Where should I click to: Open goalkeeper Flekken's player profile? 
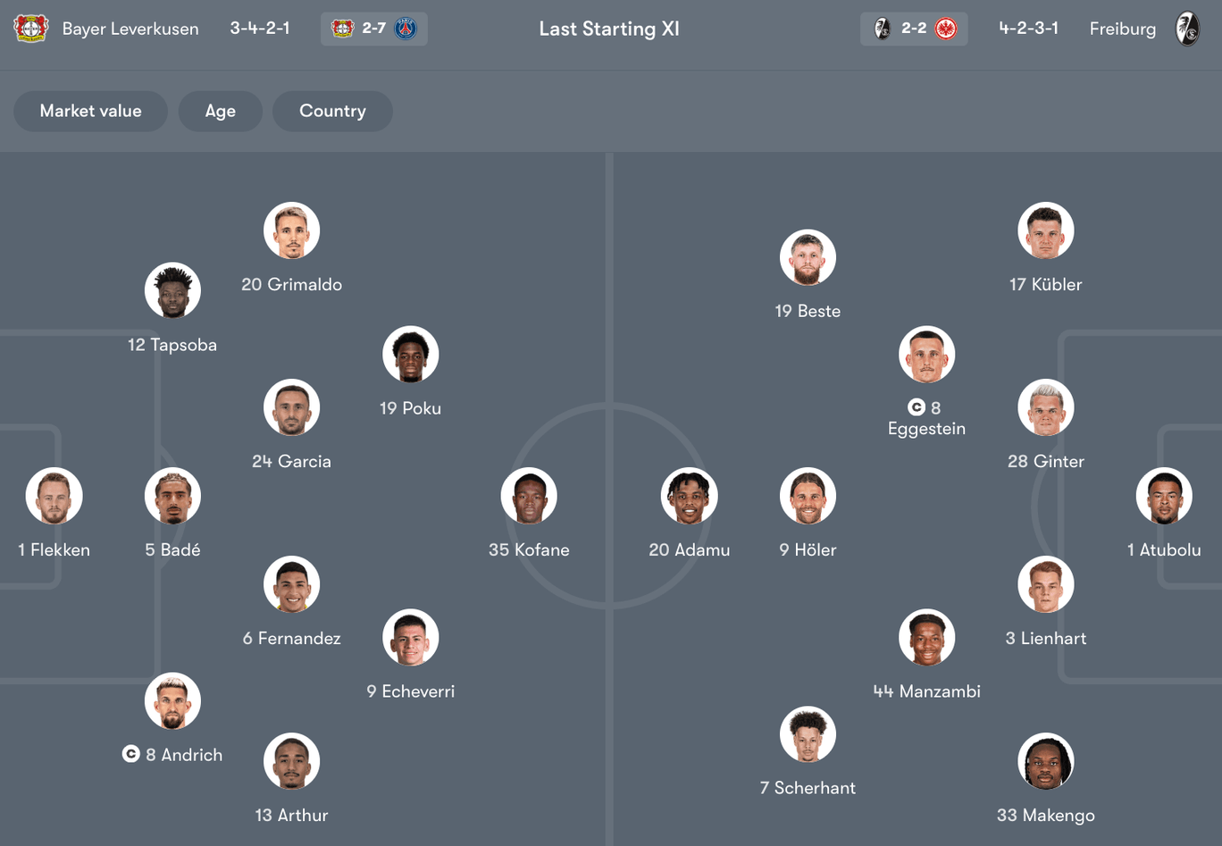(54, 496)
